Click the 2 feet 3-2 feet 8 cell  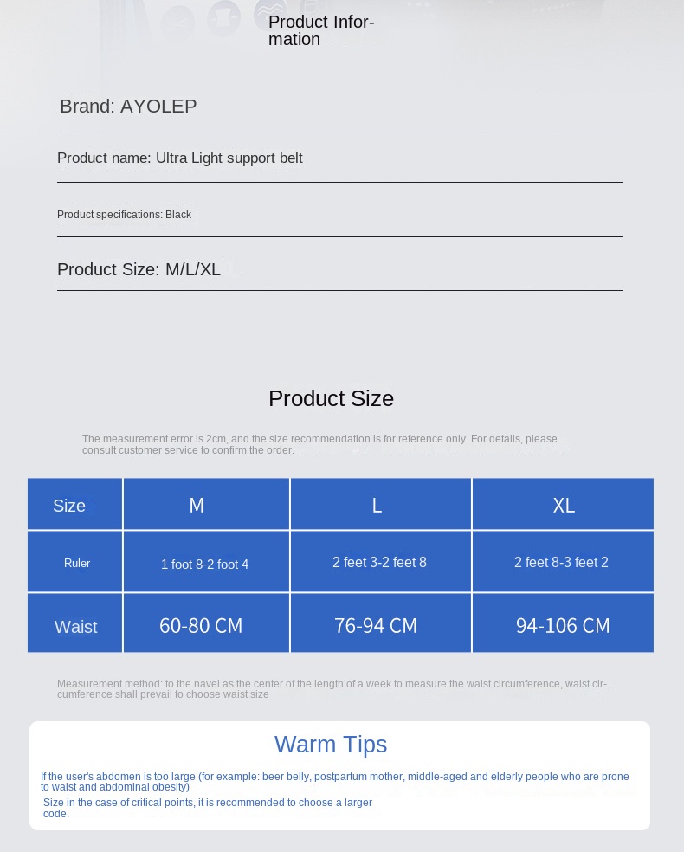pos(381,562)
